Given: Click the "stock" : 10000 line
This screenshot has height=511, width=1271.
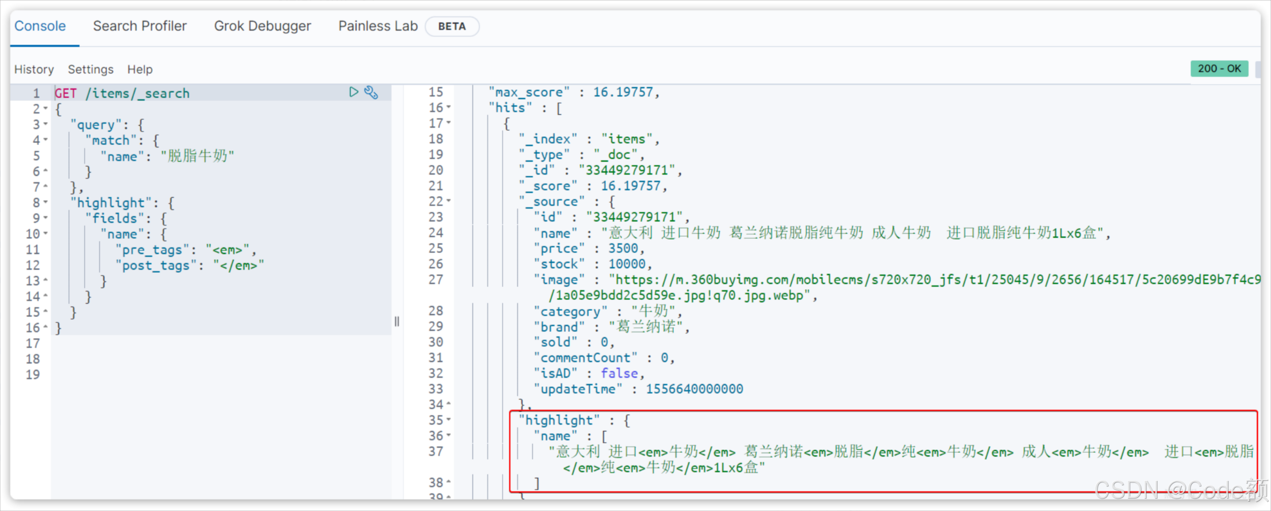Looking at the screenshot, I should [x=593, y=264].
